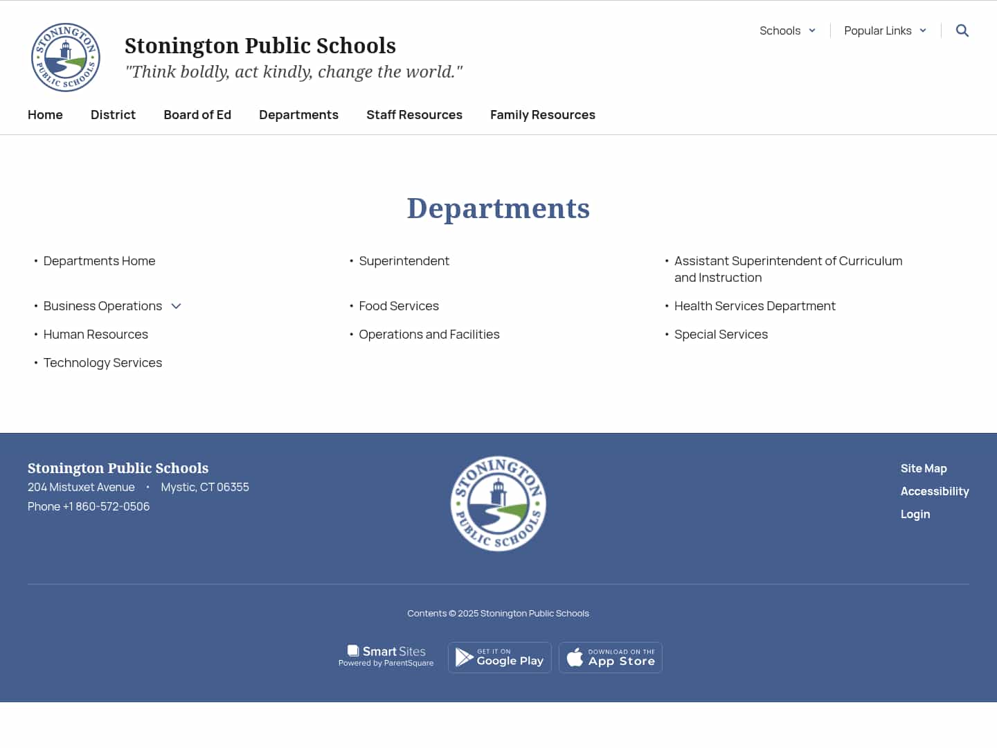The width and height of the screenshot is (997, 748).
Task: Select the Staff Resources navigation item
Action: click(414, 114)
